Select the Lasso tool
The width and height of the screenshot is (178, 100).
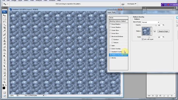click(4, 22)
